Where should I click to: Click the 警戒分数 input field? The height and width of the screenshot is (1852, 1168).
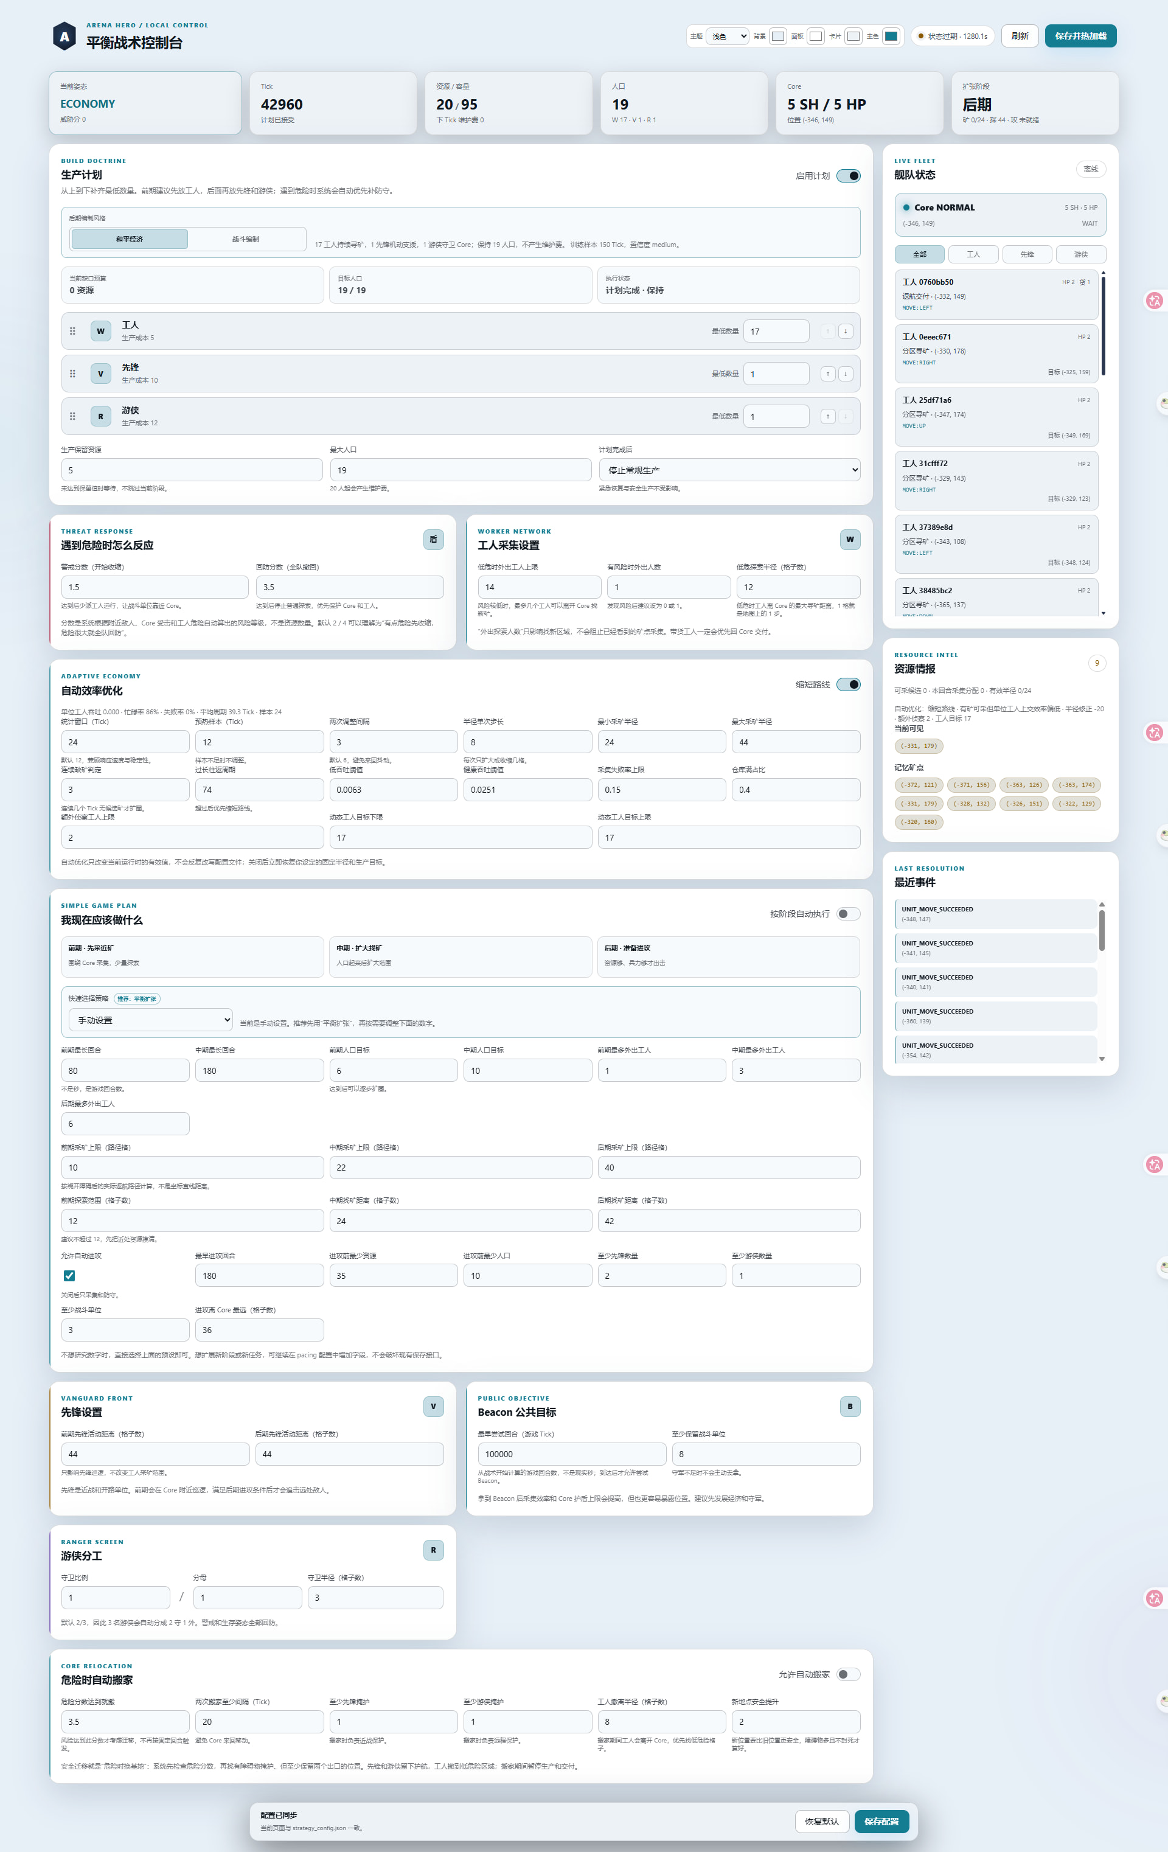tap(155, 587)
